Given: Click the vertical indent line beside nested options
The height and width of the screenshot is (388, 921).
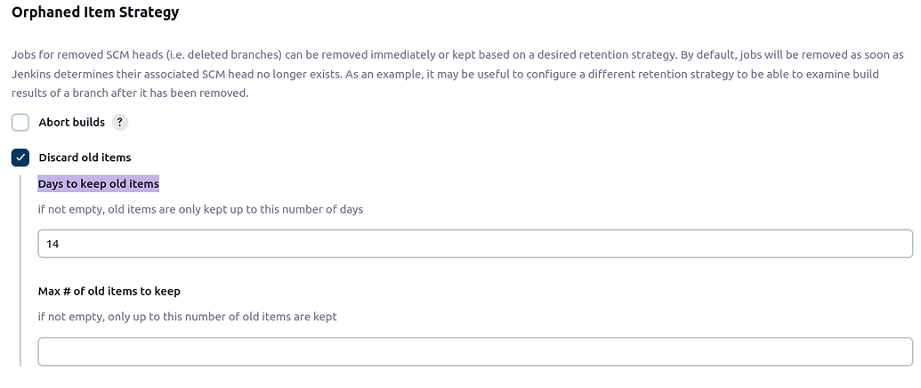Looking at the screenshot, I should pyautogui.click(x=20, y=267).
